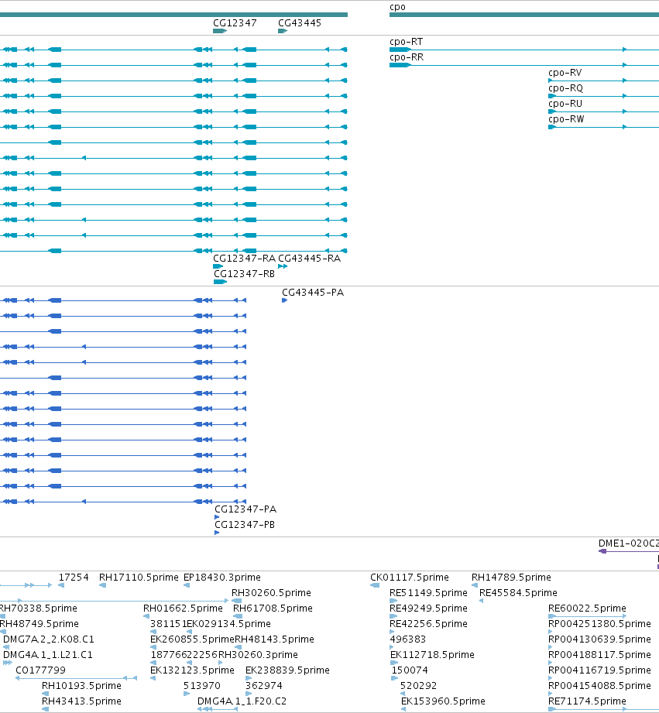Click the CO177799 feature label

click(40, 670)
